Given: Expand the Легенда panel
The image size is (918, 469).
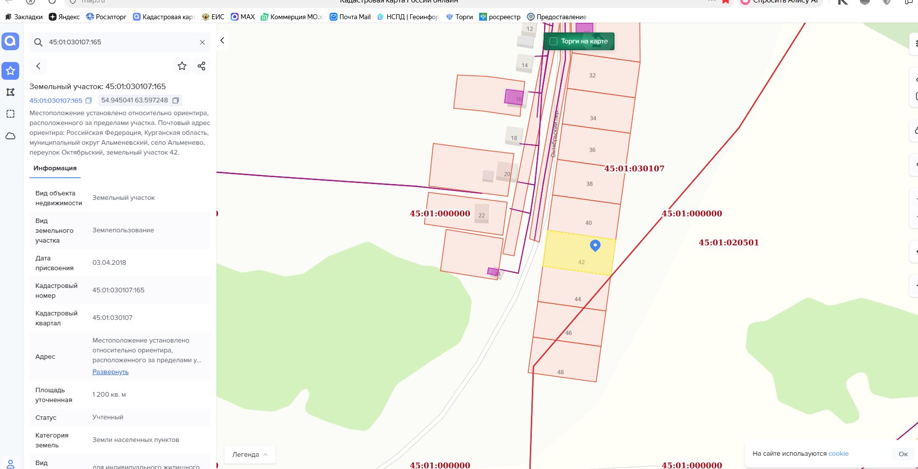Looking at the screenshot, I should (x=250, y=455).
